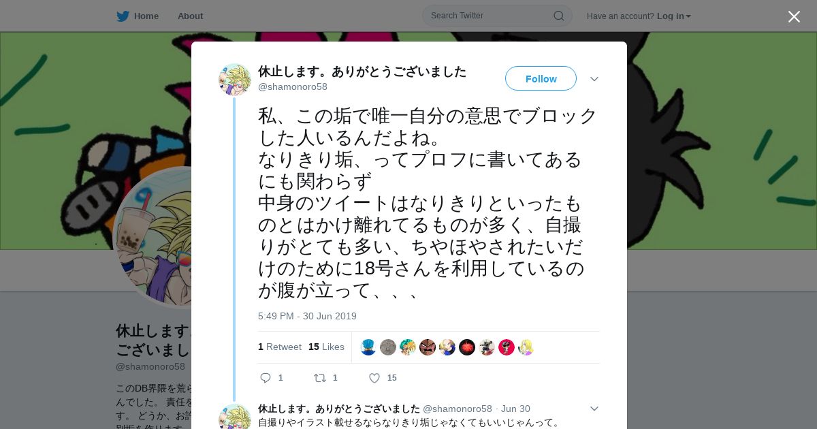Expand options chevron on Jun 30 reply

pyautogui.click(x=594, y=409)
